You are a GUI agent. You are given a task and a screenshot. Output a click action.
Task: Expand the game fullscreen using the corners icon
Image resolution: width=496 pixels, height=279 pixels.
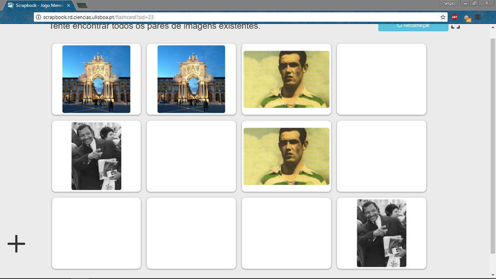[456, 26]
